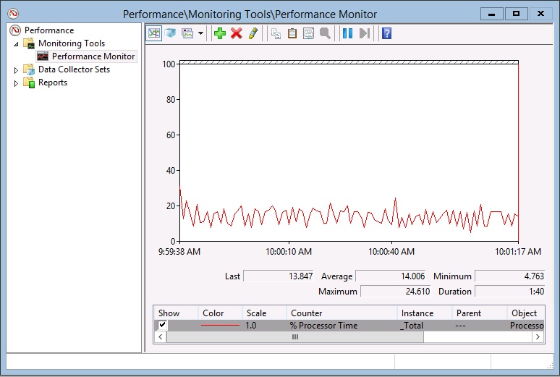Expand the Data Collector Sets node
Viewport: 560px width, 377px height.
[x=17, y=70]
